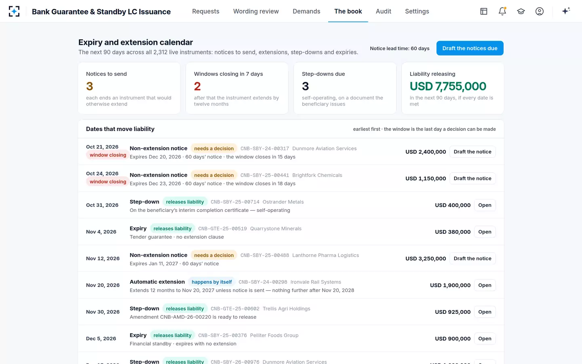The width and height of the screenshot is (582, 364).
Task: Click the happens by itself tag
Action: [212, 282]
